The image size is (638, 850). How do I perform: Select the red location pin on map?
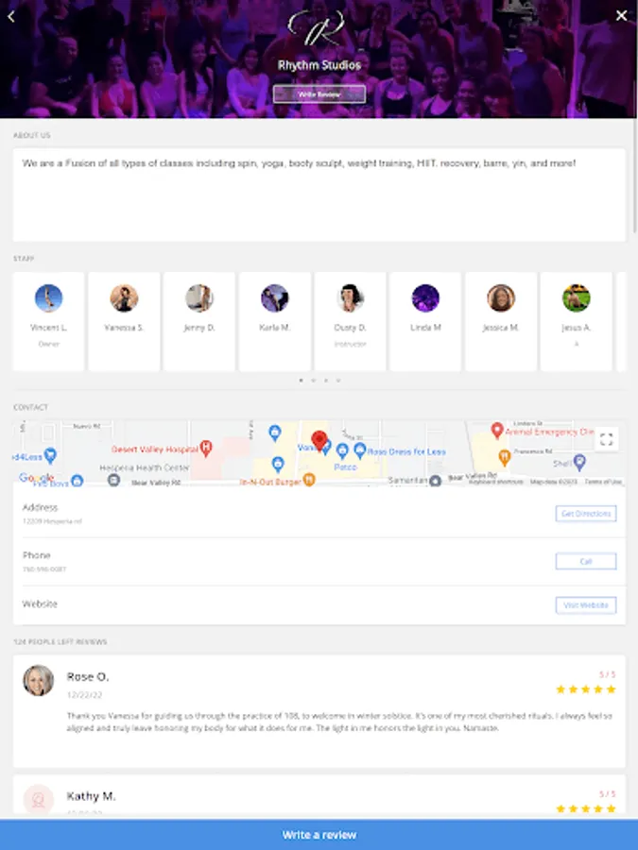319,441
